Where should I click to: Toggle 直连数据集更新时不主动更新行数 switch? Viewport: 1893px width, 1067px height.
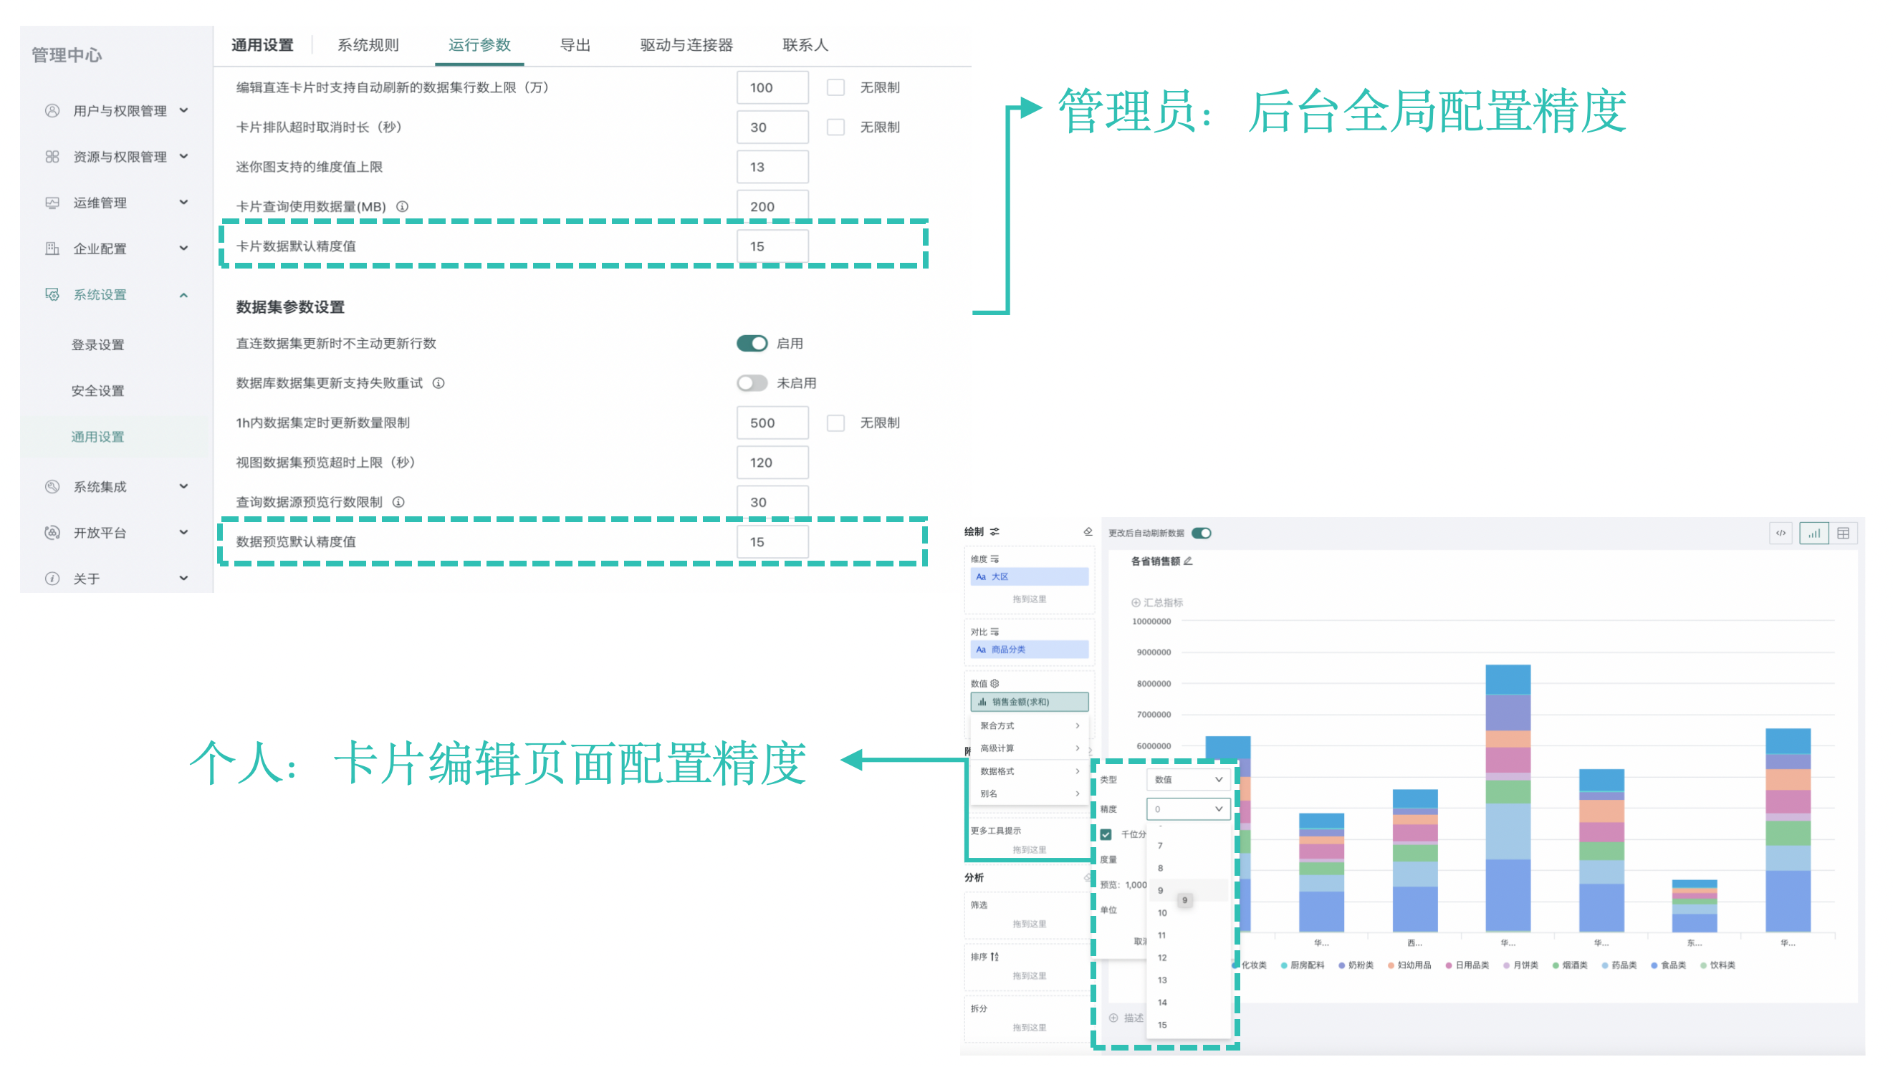[x=752, y=343]
